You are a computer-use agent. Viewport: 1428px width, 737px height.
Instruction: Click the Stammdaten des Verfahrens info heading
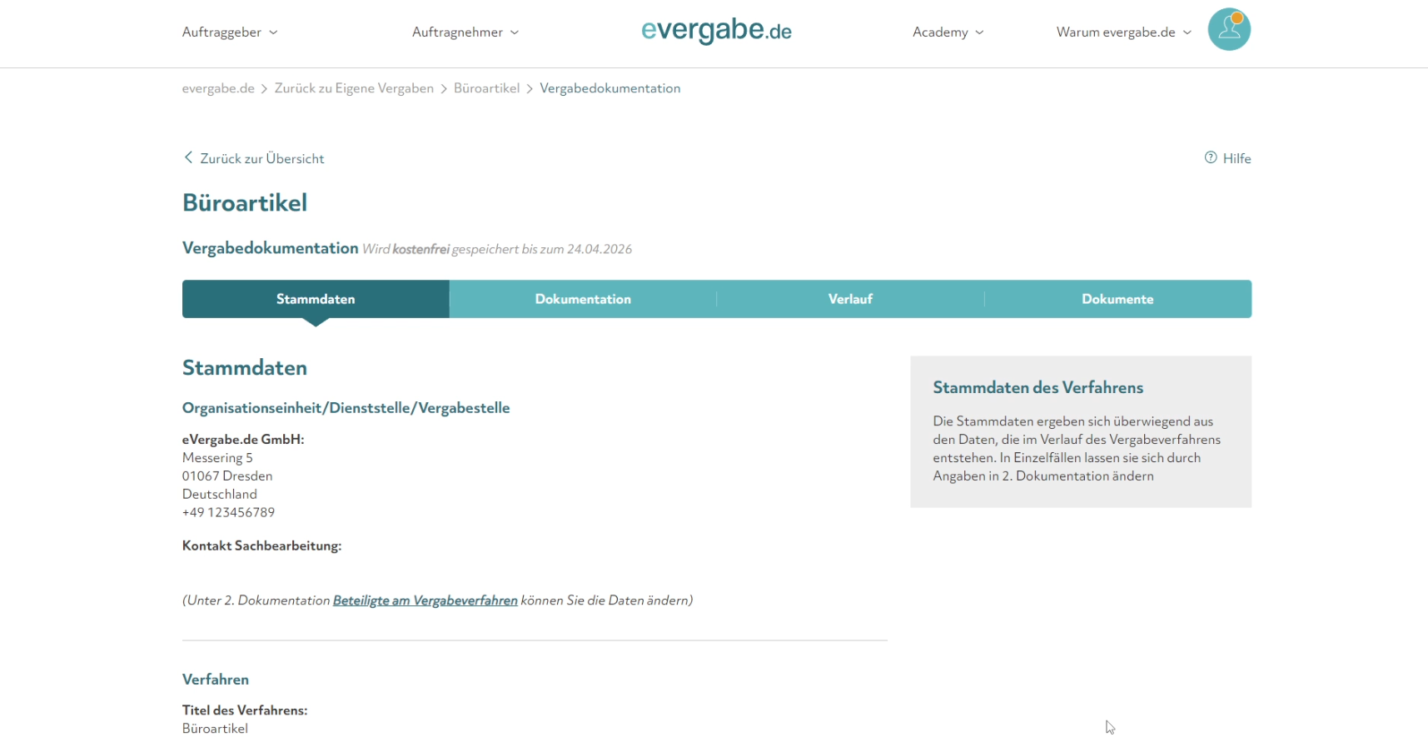coord(1037,387)
